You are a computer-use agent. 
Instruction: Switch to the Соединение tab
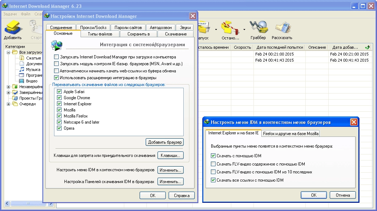coord(61,28)
